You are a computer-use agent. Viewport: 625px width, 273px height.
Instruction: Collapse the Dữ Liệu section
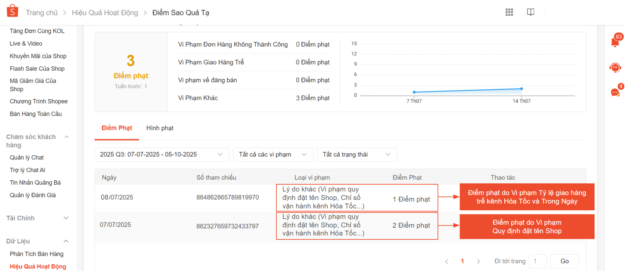tap(66, 241)
